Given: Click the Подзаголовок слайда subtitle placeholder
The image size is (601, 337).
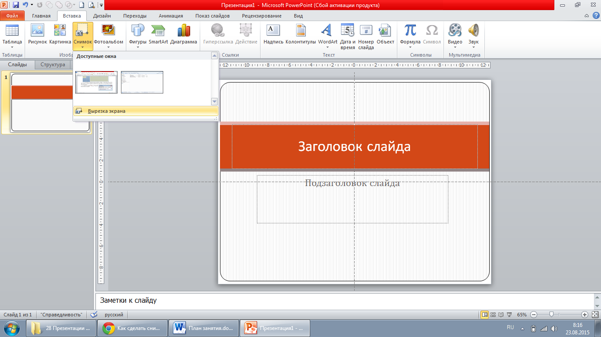Looking at the screenshot, I should click(352, 199).
